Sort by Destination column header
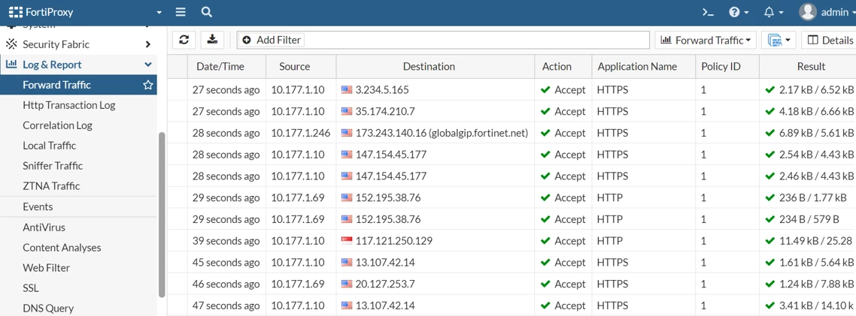 point(429,67)
